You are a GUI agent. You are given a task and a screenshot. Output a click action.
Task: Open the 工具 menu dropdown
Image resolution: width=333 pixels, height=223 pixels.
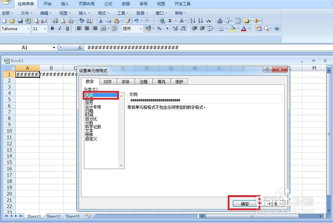tap(123, 13)
